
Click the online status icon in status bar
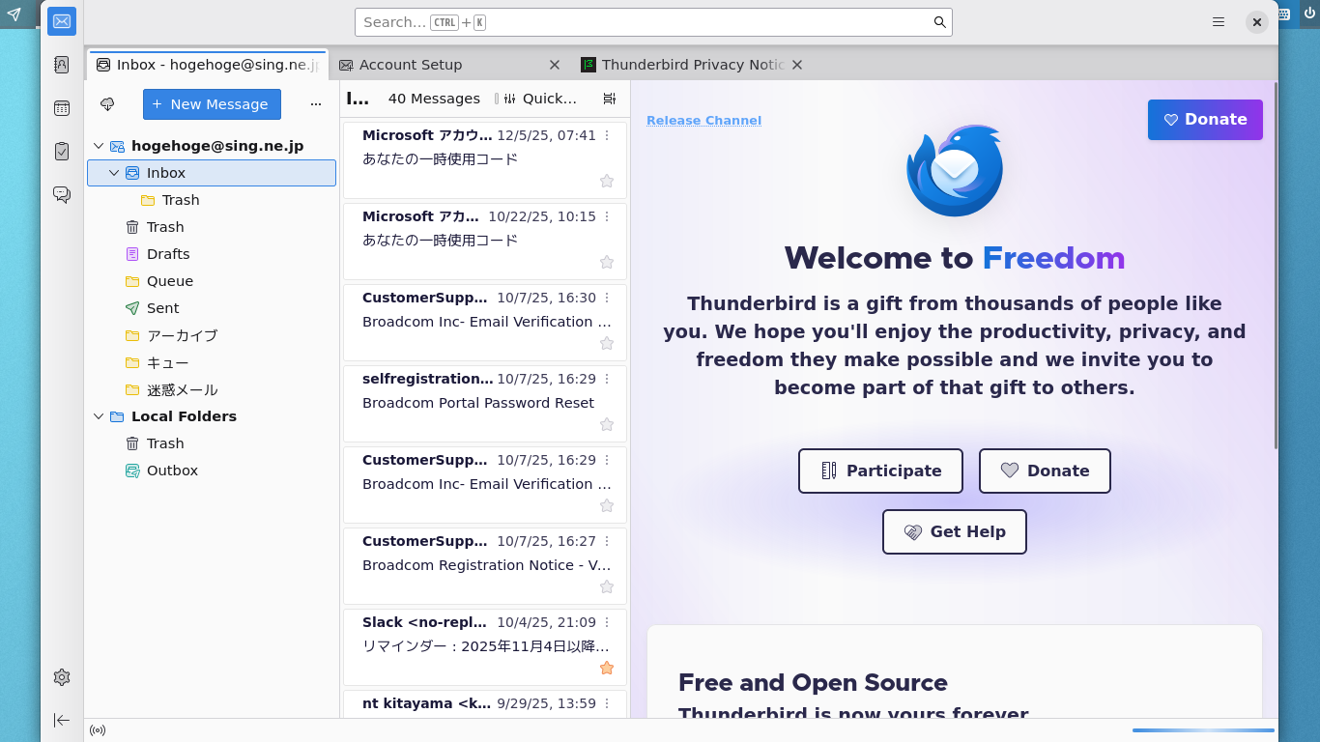coord(98,730)
